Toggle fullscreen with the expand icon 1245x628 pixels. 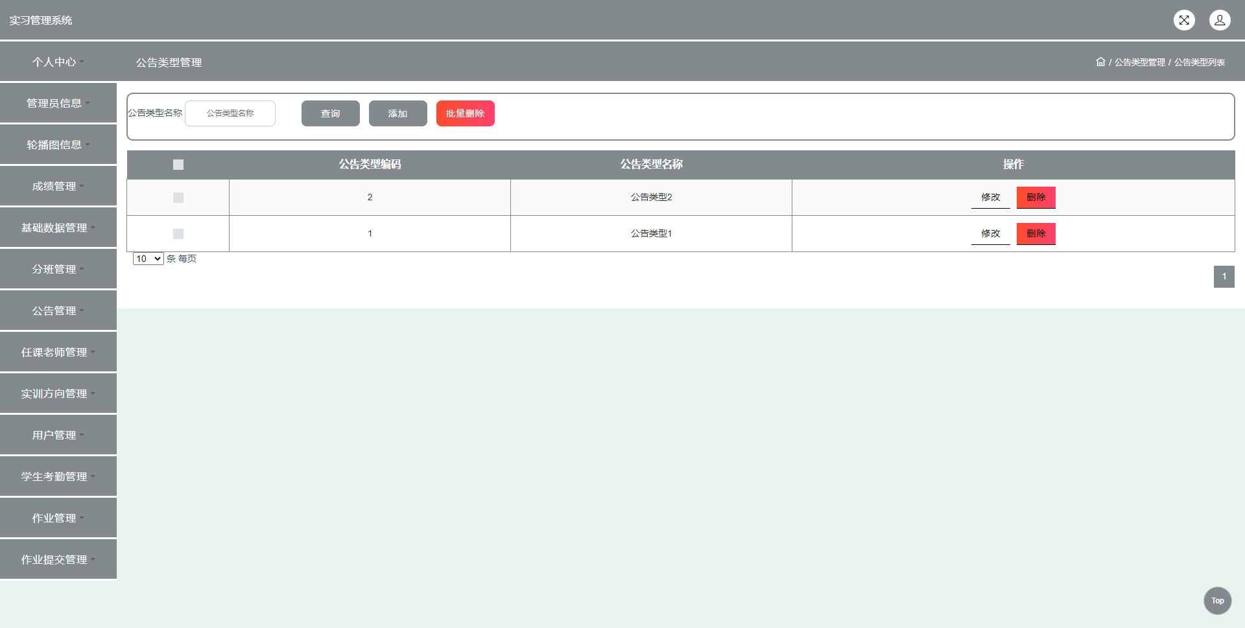[1184, 20]
